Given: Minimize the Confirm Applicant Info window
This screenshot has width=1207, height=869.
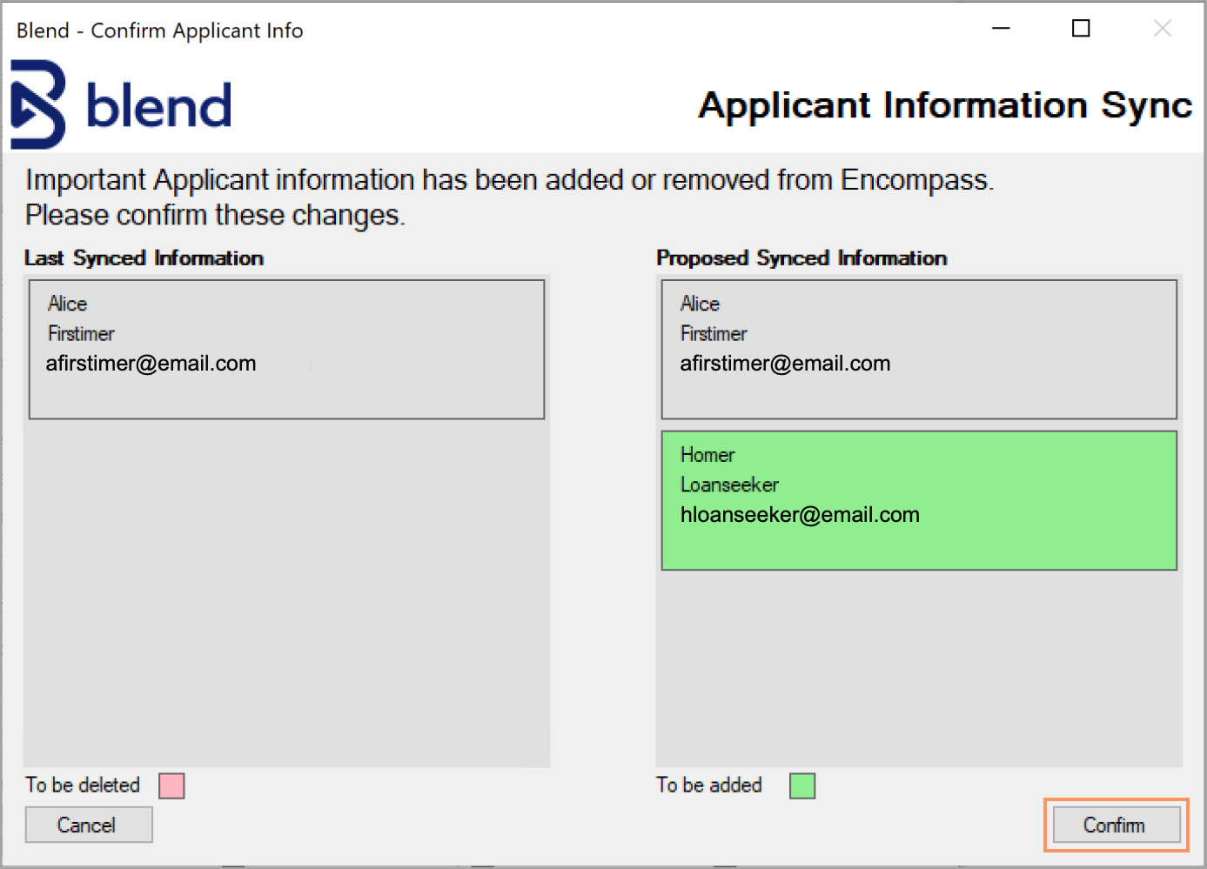Looking at the screenshot, I should pos(1002,29).
